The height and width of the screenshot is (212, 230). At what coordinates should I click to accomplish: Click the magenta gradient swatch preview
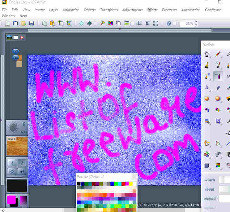[x=23, y=201]
